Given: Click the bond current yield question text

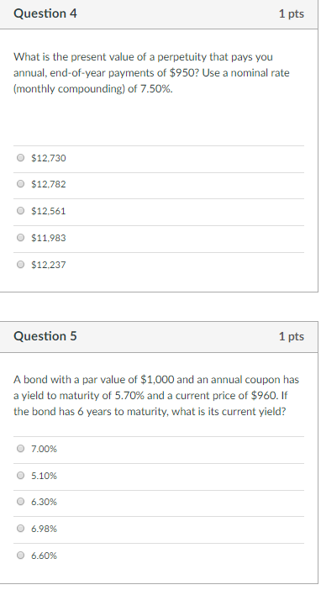Looking at the screenshot, I should [x=156, y=396].
